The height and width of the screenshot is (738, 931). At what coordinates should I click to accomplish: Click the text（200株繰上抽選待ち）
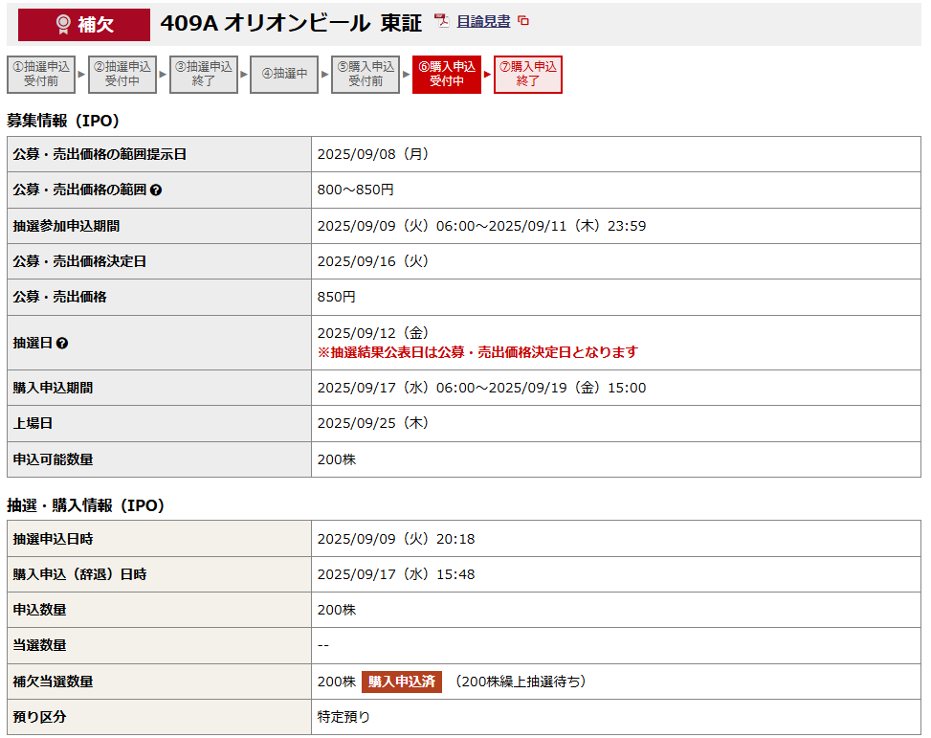[521, 682]
